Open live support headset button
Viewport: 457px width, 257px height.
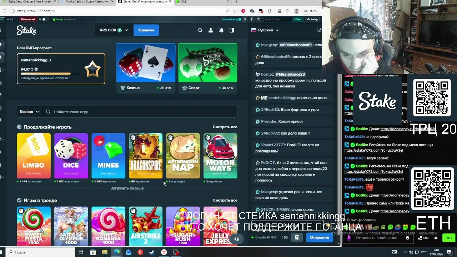click(236, 239)
